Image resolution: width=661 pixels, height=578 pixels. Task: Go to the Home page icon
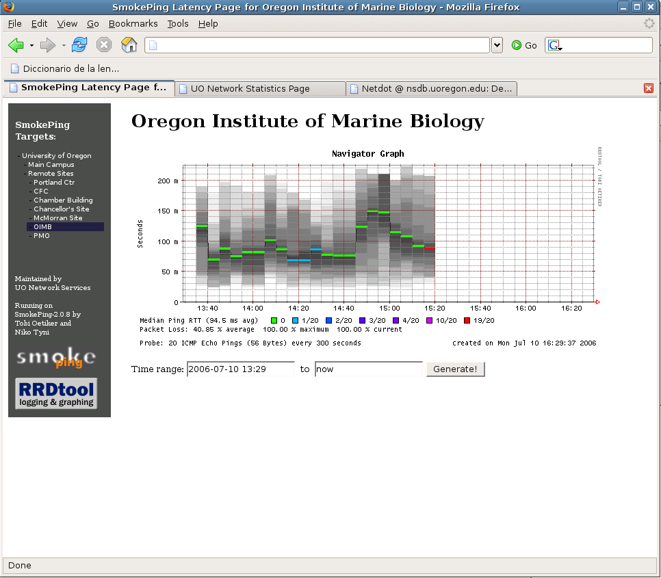coord(129,45)
